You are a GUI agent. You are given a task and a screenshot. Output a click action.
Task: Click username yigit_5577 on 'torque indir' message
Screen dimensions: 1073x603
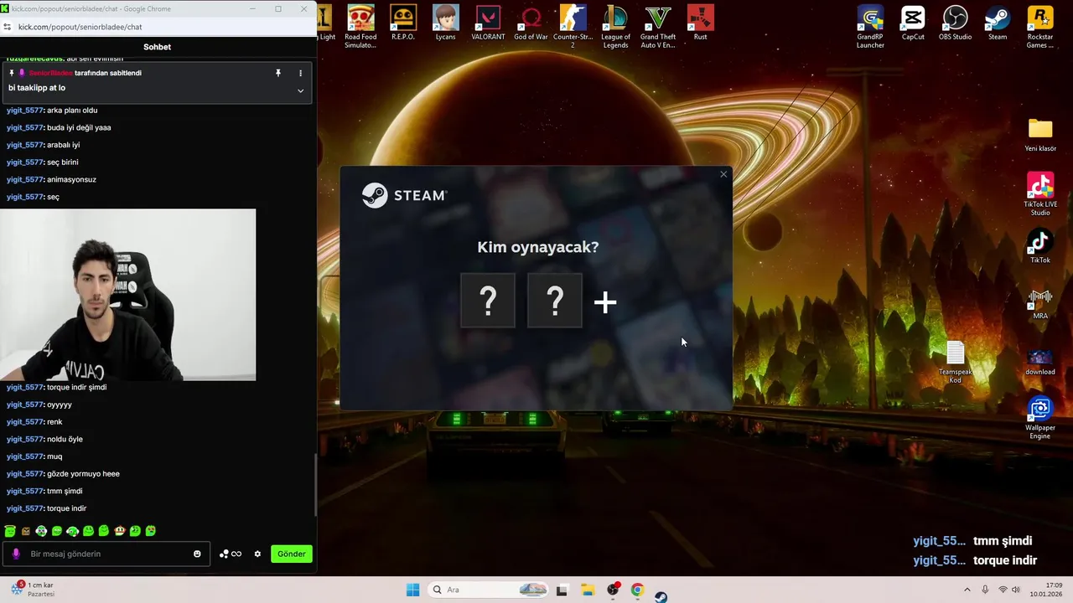tap(24, 508)
